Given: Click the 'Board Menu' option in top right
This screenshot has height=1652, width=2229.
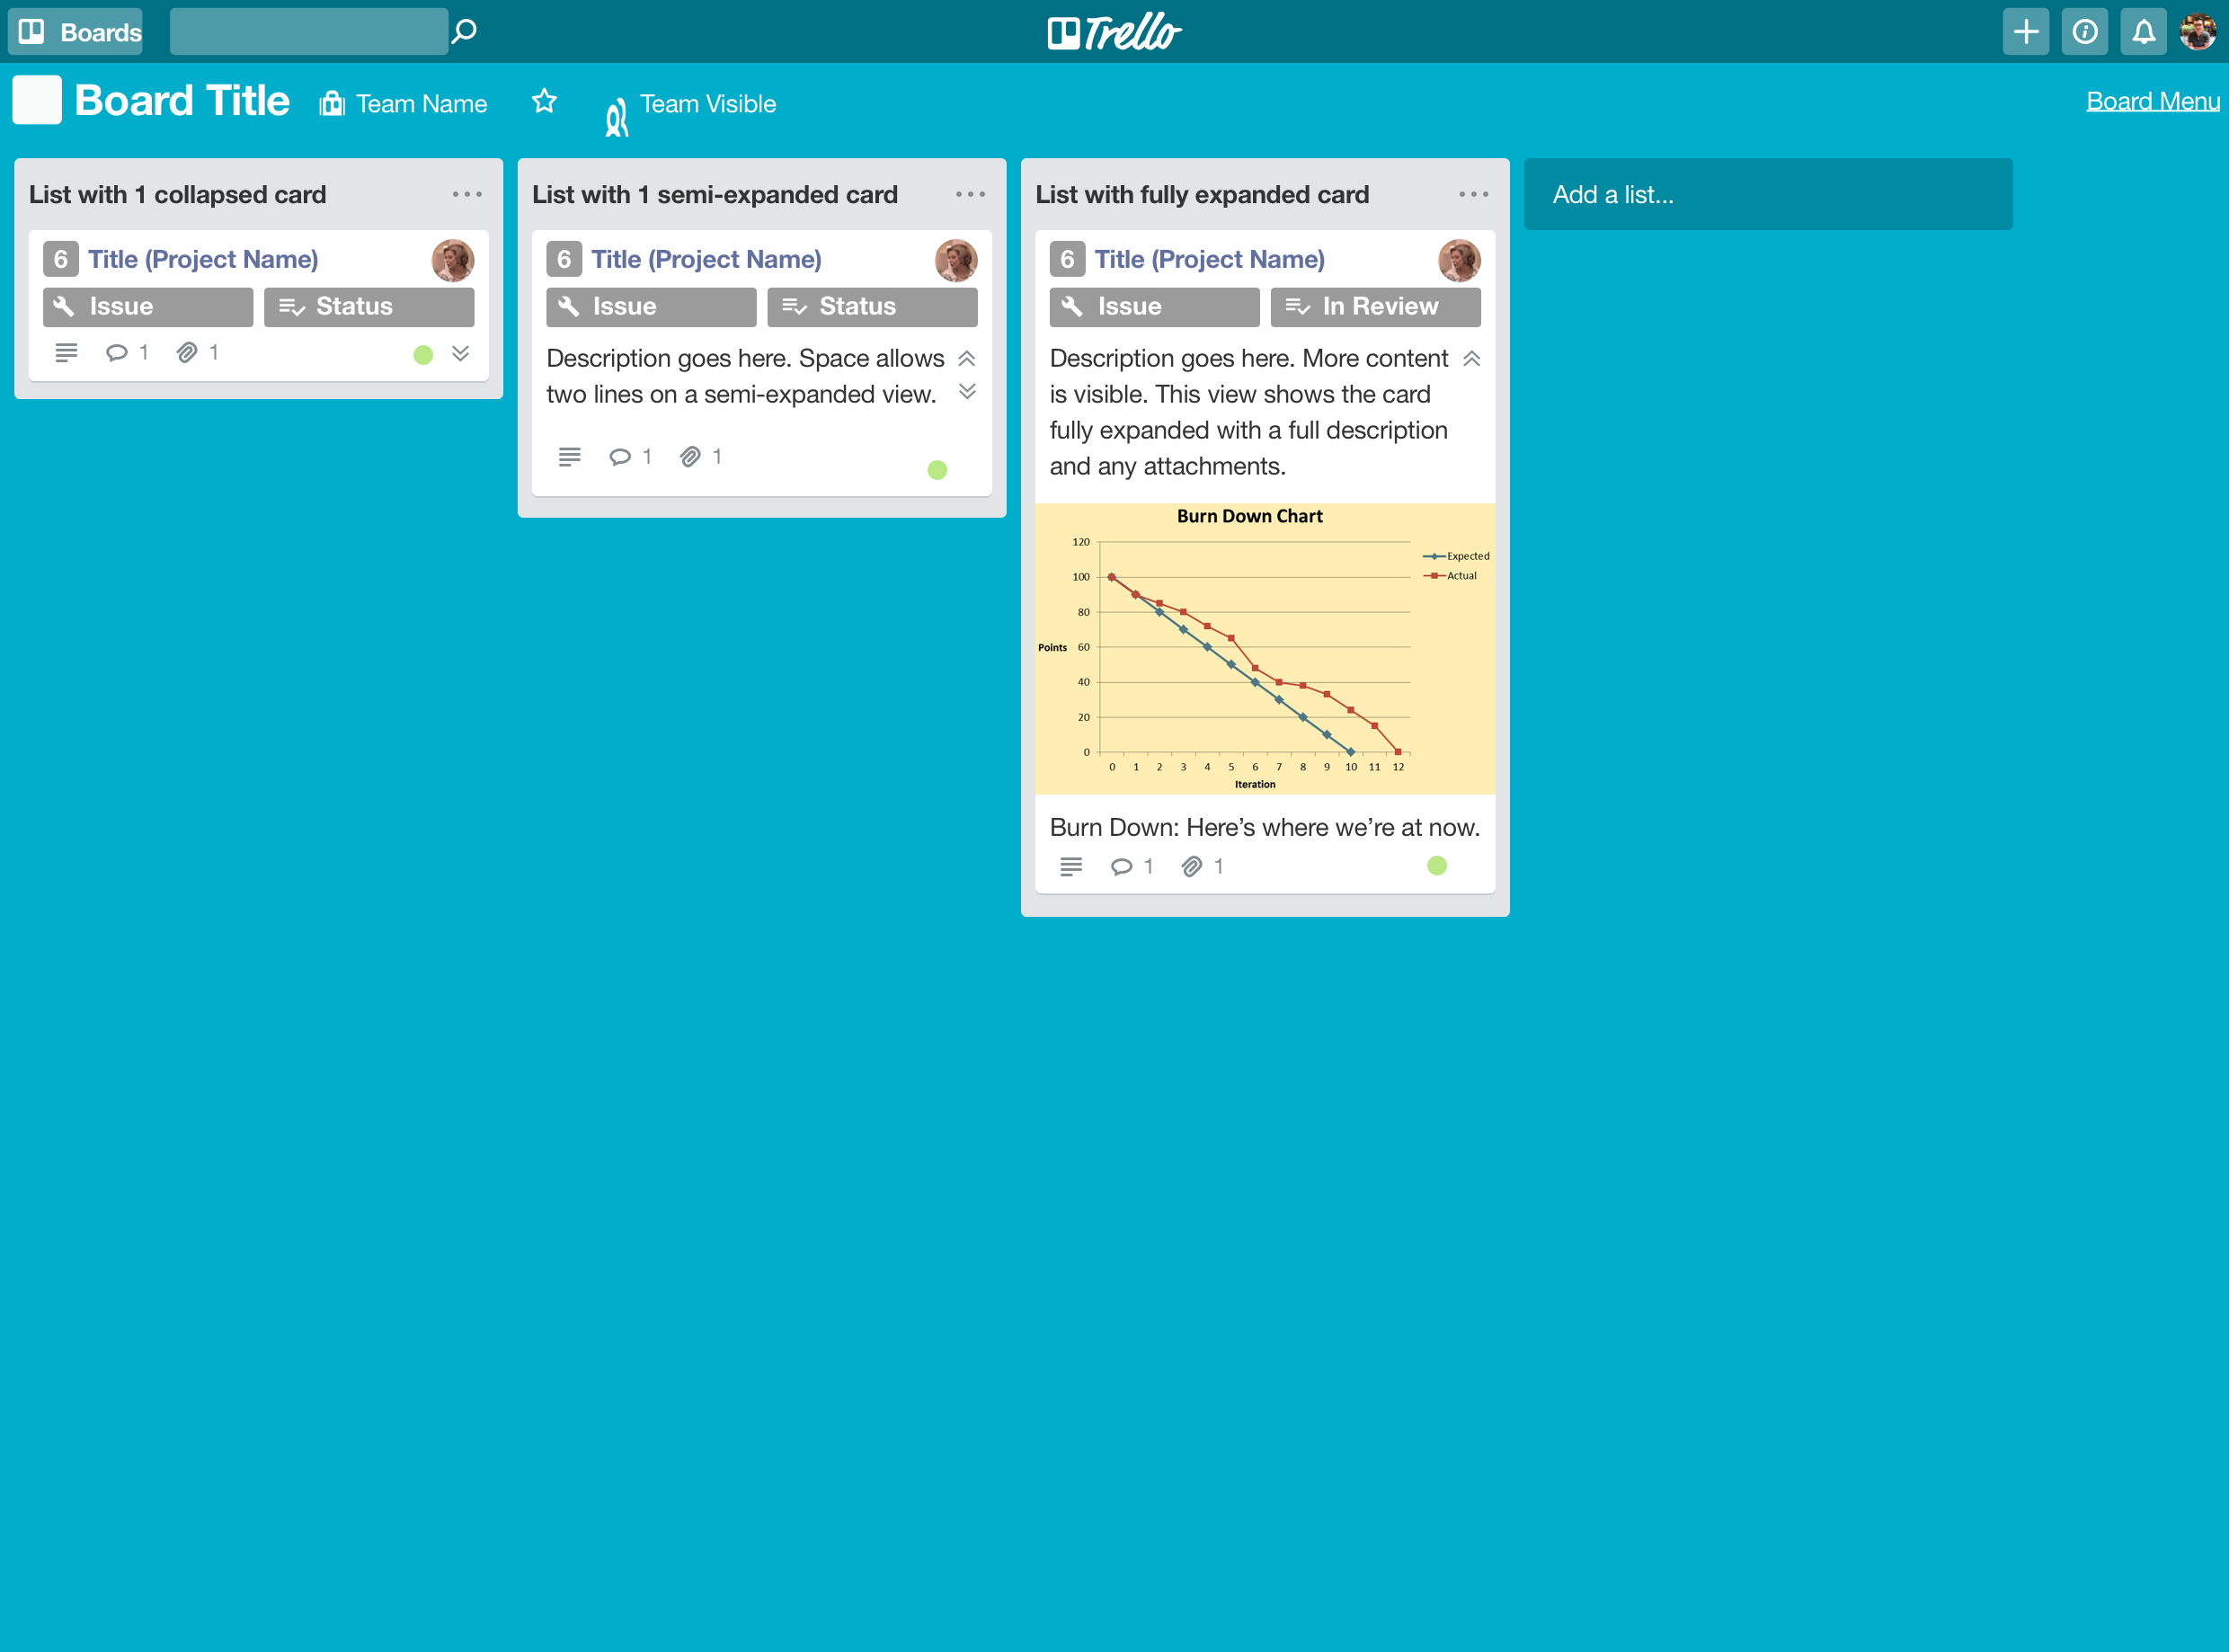Looking at the screenshot, I should [2151, 102].
